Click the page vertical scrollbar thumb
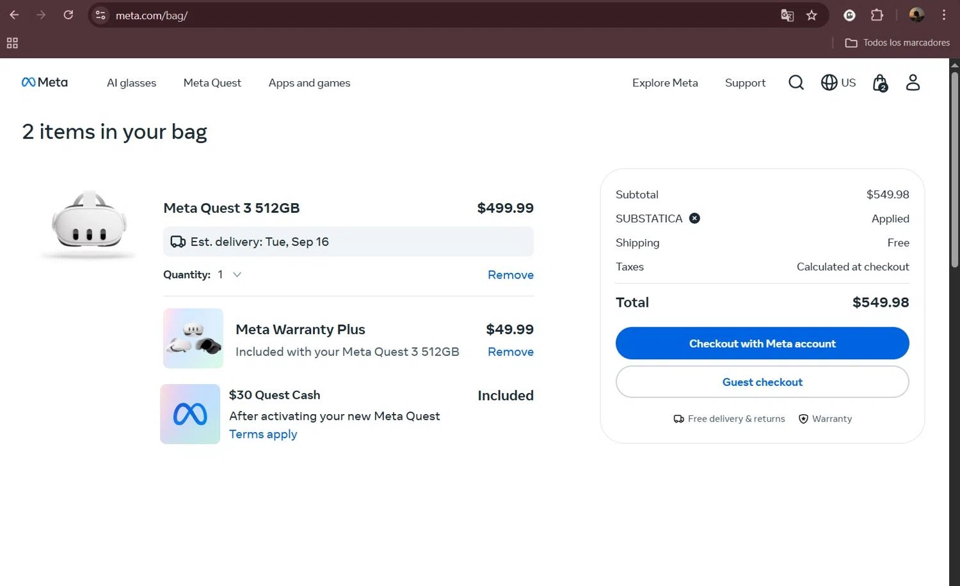Screen dimensions: 960x586 tap(954, 169)
